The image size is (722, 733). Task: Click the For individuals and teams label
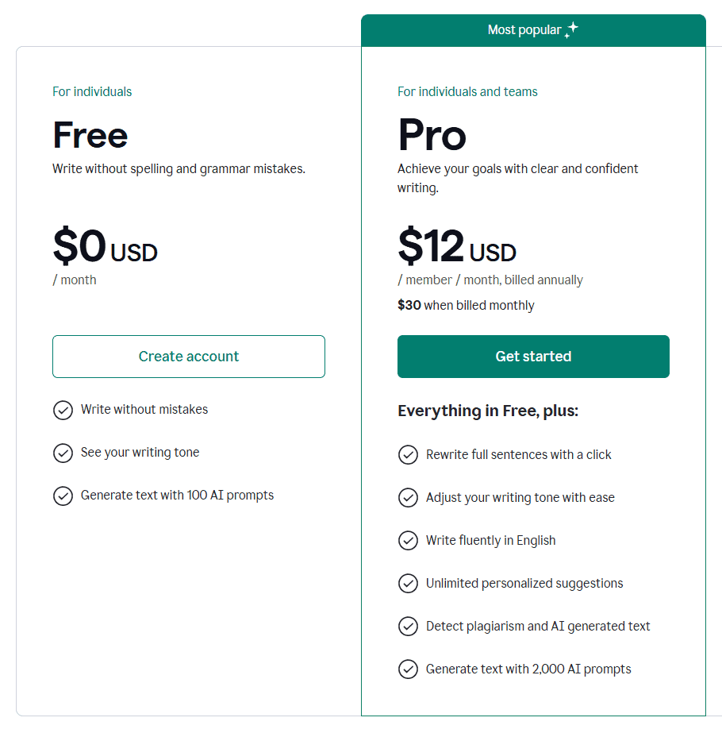[467, 92]
